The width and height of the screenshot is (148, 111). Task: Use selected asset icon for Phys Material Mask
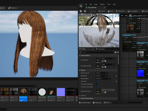[103, 67]
